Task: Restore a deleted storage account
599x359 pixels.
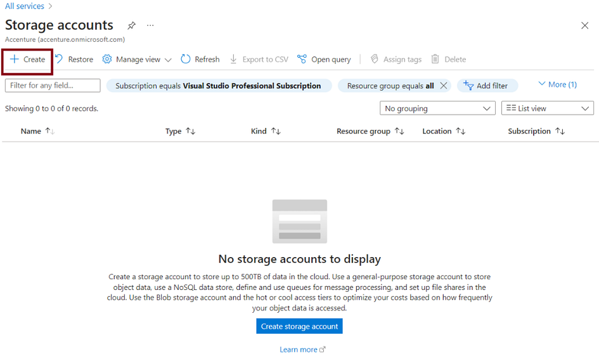Action: coord(74,59)
